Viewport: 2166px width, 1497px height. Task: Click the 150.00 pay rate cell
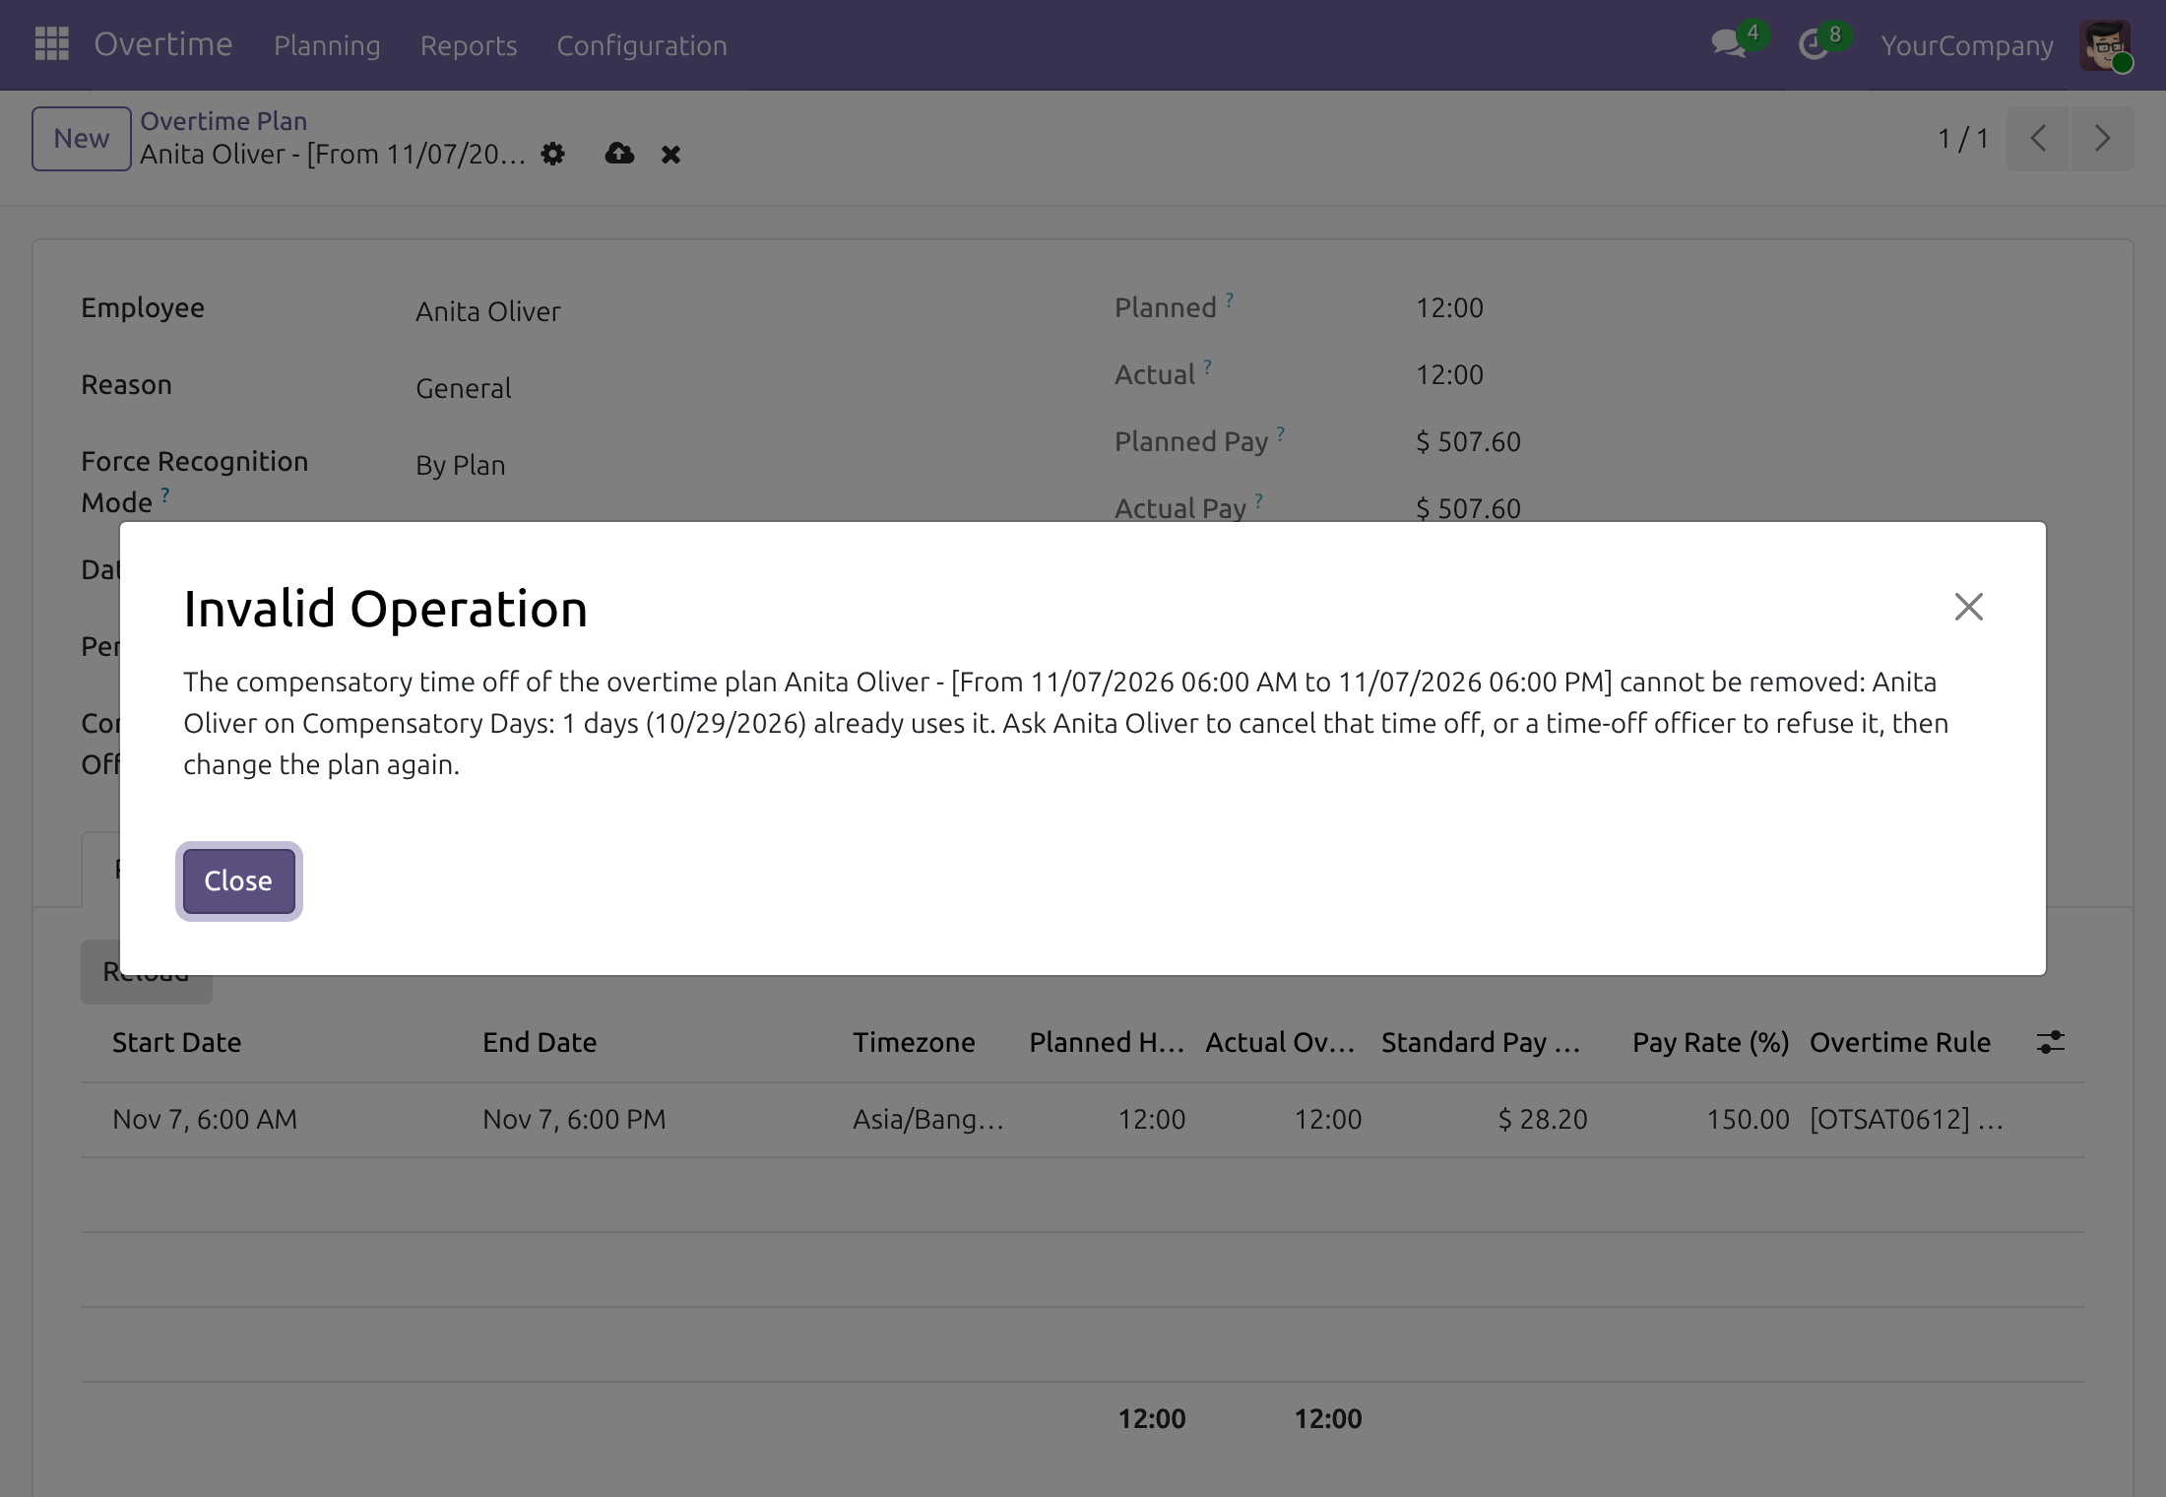coord(1748,1119)
